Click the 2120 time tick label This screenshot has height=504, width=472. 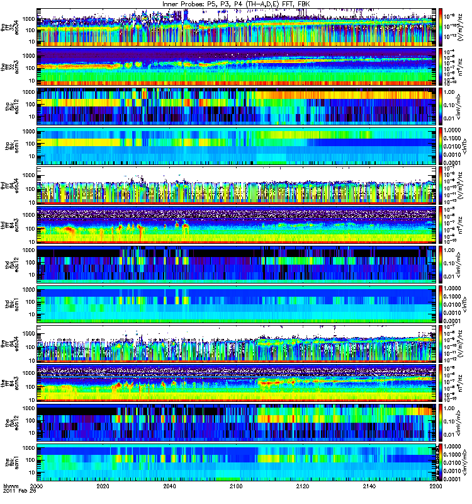coord(303,486)
